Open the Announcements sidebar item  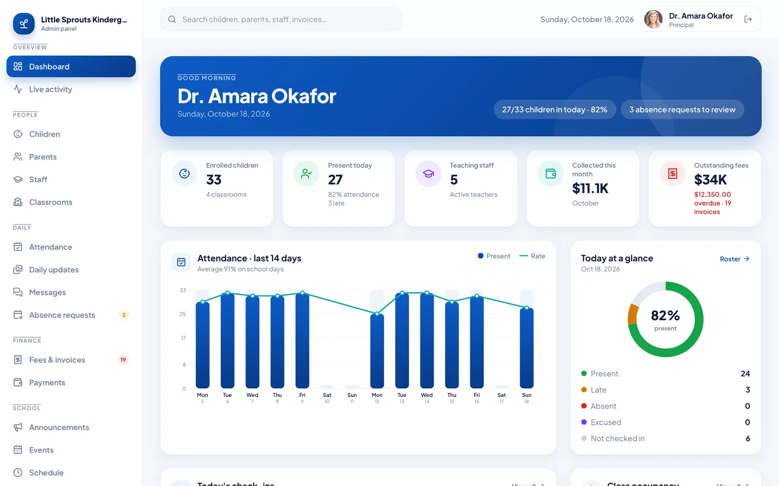[71, 427]
